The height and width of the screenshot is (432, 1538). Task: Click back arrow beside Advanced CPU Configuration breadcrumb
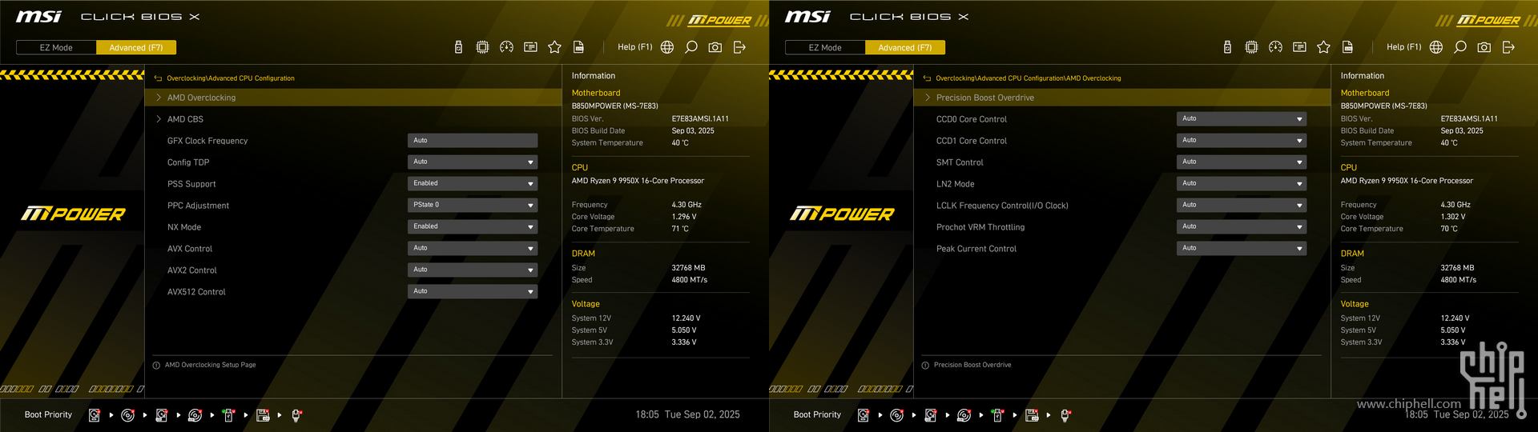[158, 78]
